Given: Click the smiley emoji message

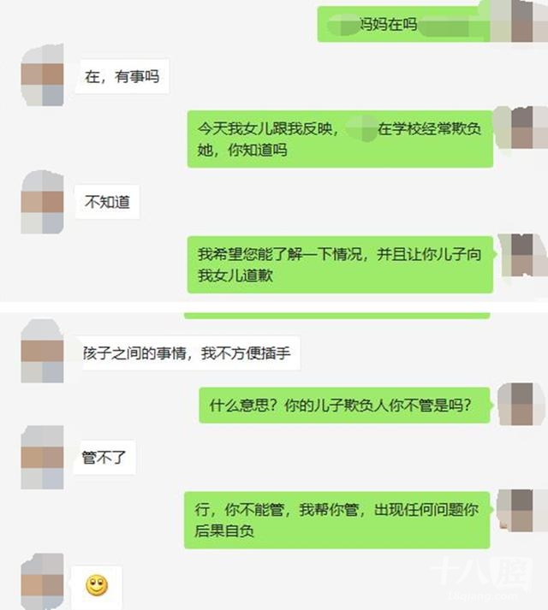Looking at the screenshot, I should pyautogui.click(x=97, y=585).
